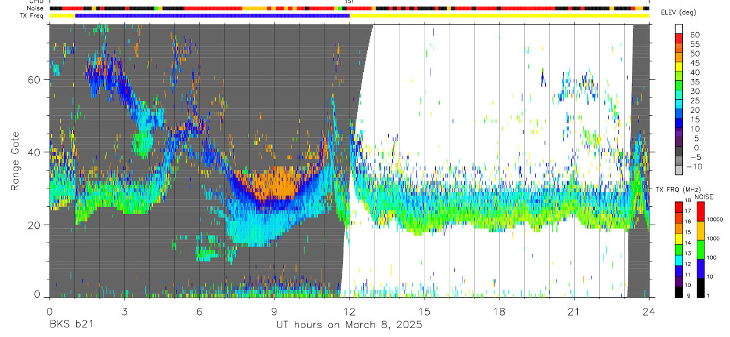Click x-axis hour tick label 3
This screenshot has width=730, height=337.
pyautogui.click(x=124, y=311)
